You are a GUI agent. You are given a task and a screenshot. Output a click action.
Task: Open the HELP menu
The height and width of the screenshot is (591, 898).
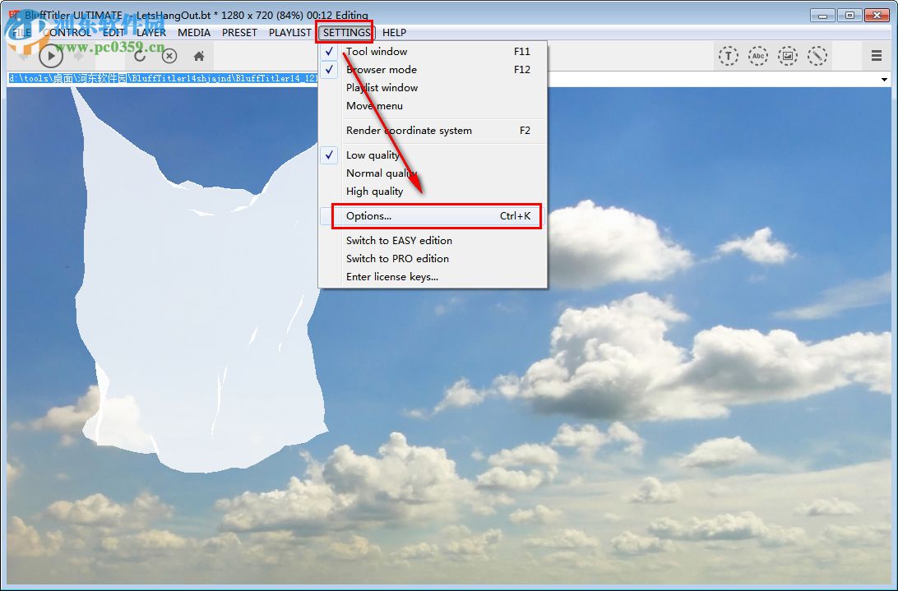coord(394,33)
